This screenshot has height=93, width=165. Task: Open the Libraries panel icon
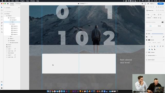2,82
